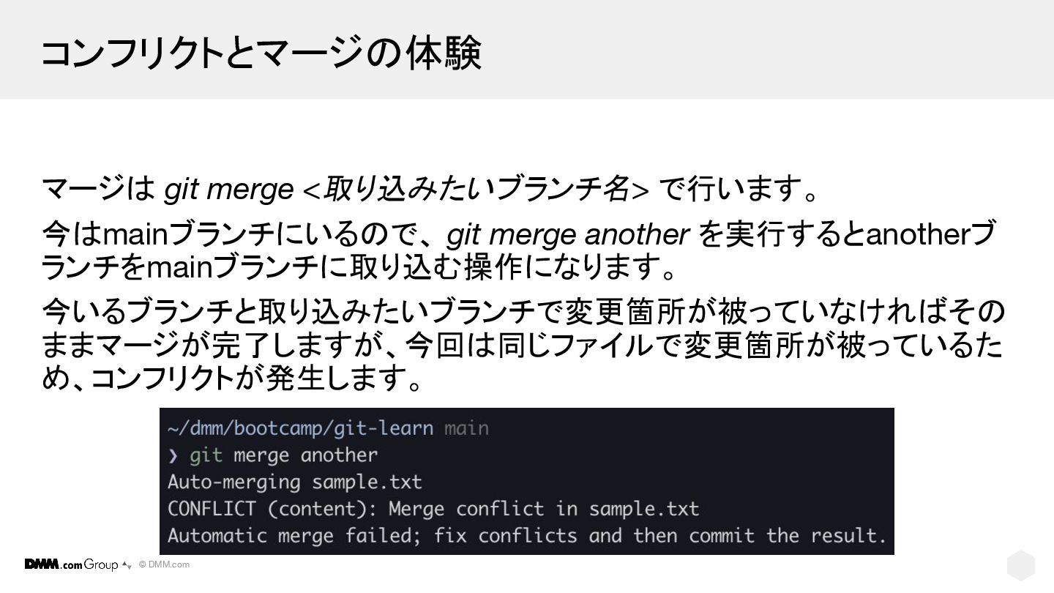The image size is (1054, 593).
Task: Click the 'Automatic merge failed' line
Action: [x=527, y=535]
